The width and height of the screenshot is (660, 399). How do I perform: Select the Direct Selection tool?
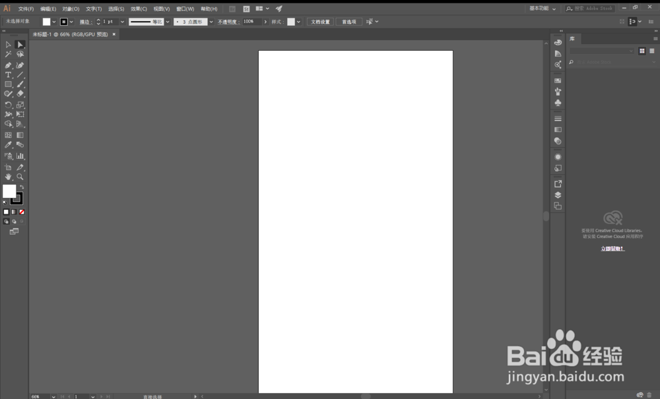point(20,45)
